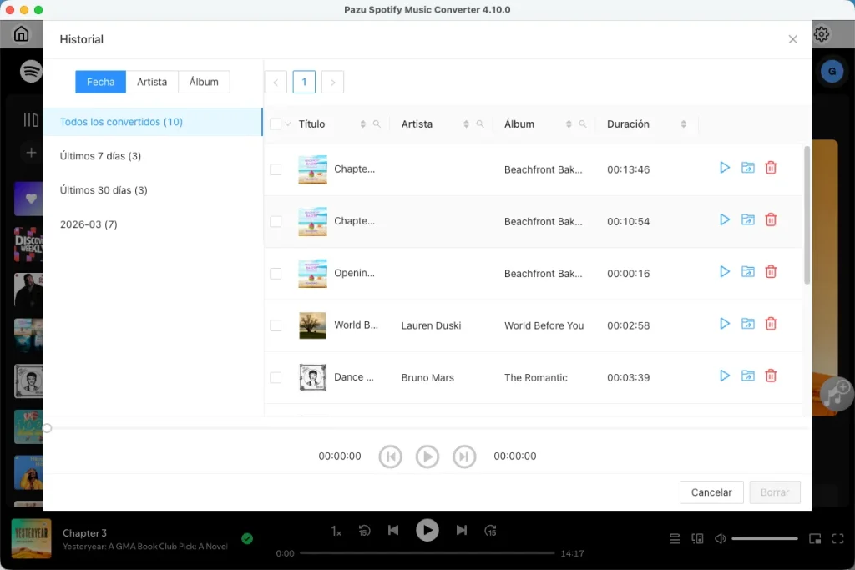Check the box for the 00:13:46 track
855x570 pixels.
[x=276, y=169]
